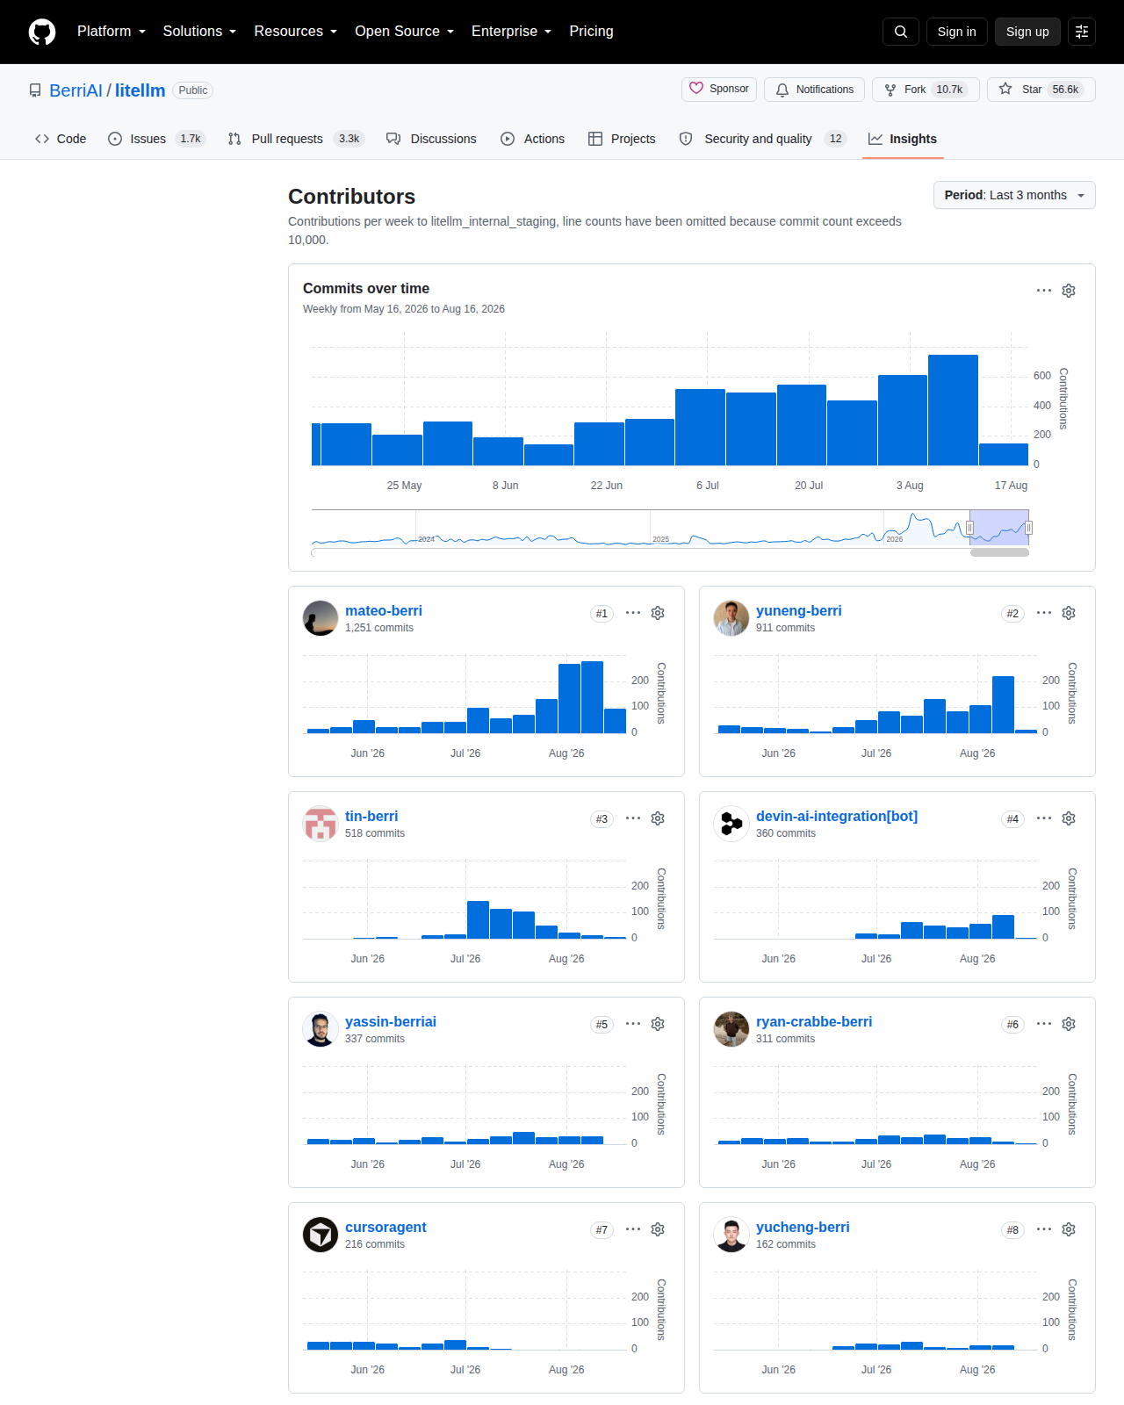The image size is (1124, 1405).
Task: Expand the Resources menu
Action: 296,32
